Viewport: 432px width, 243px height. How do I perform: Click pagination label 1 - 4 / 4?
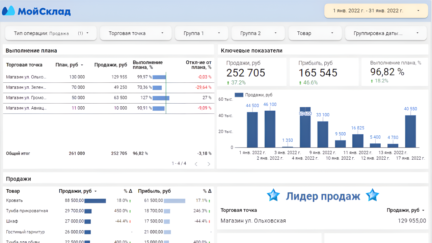(179, 163)
